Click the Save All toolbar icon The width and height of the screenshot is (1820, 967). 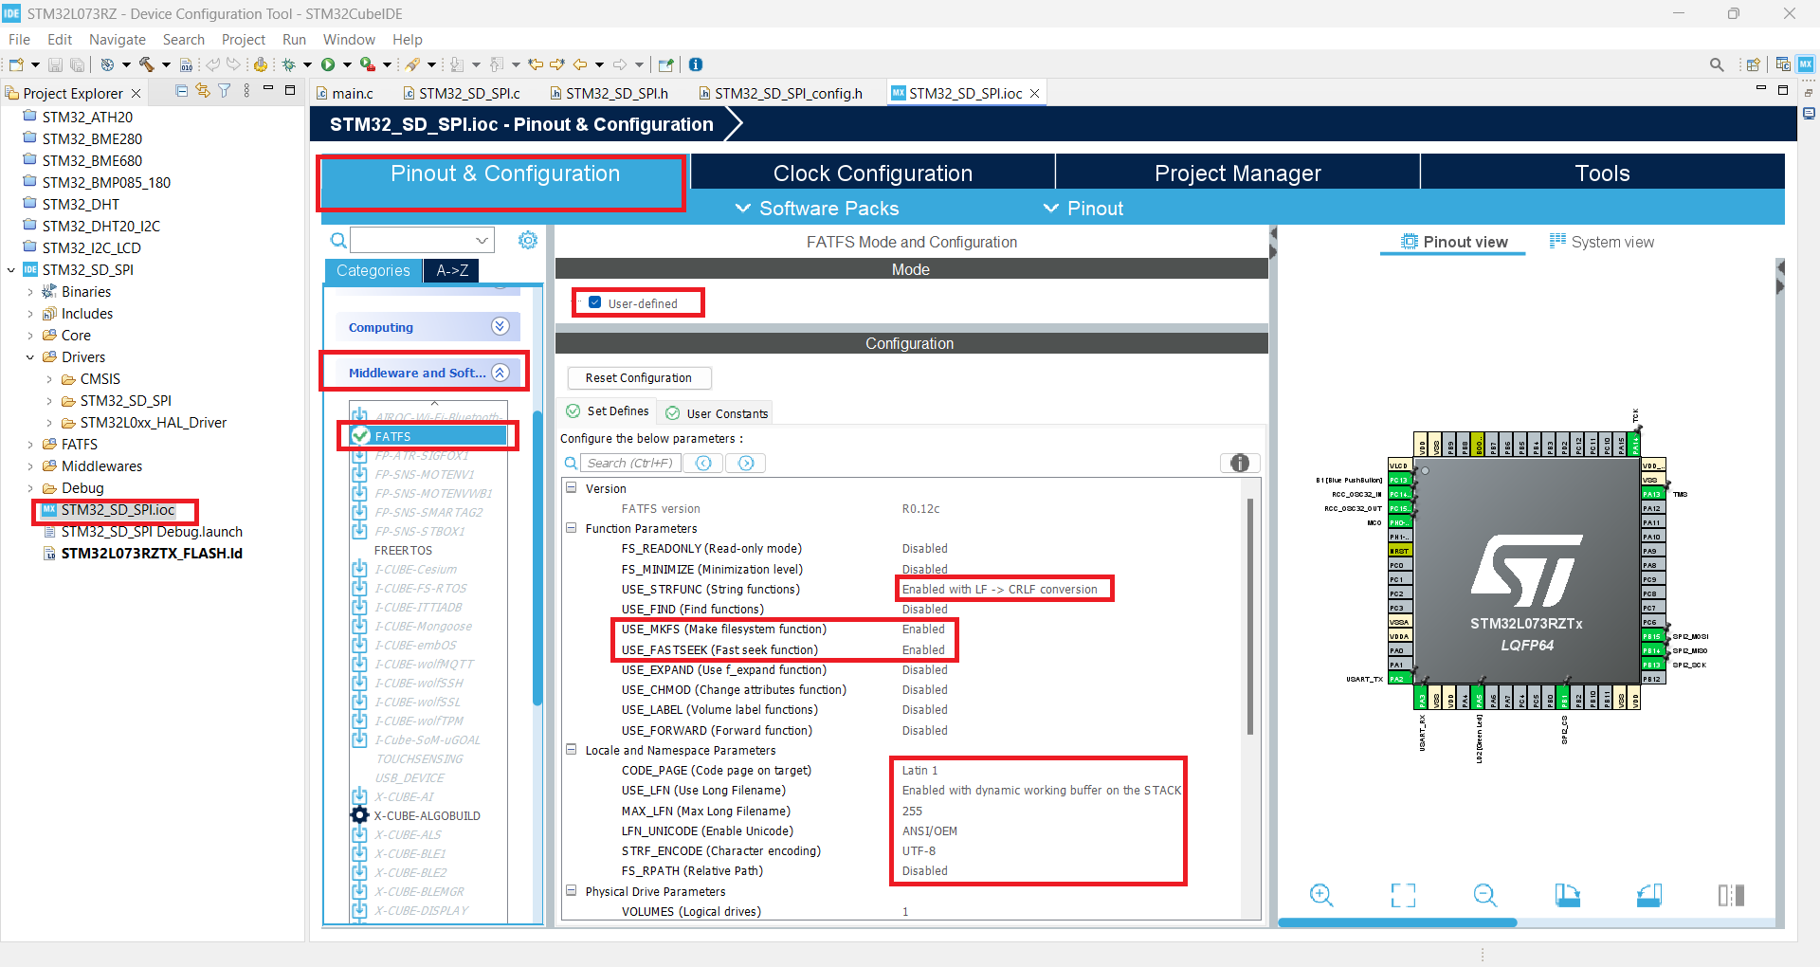77,64
